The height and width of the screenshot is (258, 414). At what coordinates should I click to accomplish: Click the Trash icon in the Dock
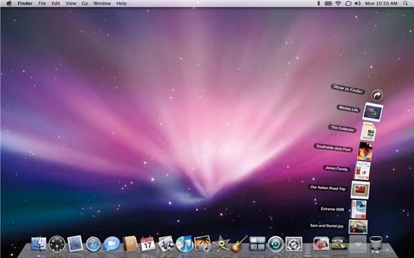click(376, 244)
